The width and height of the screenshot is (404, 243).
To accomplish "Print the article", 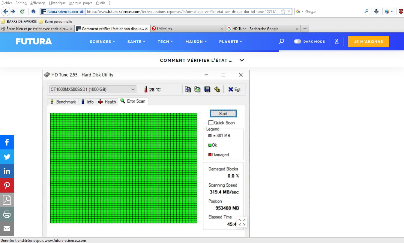I will 7,214.
